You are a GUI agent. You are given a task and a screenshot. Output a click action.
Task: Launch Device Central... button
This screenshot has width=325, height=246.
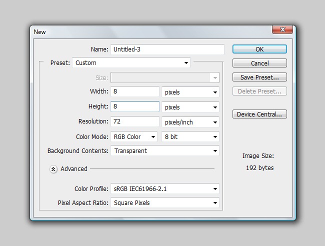259,114
